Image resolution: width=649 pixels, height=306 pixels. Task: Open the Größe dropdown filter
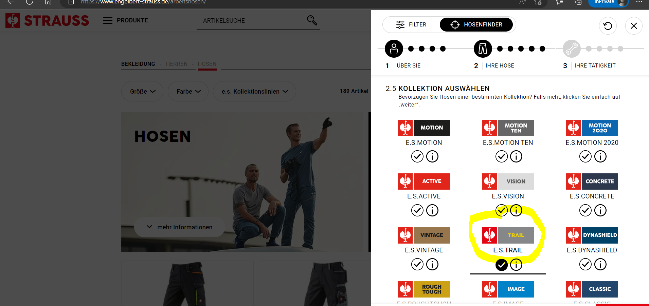point(142,91)
